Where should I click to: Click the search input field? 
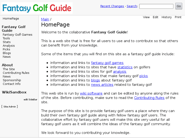[x=156, y=6]
